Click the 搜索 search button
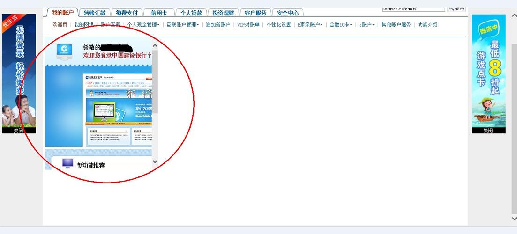 click(457, 9)
